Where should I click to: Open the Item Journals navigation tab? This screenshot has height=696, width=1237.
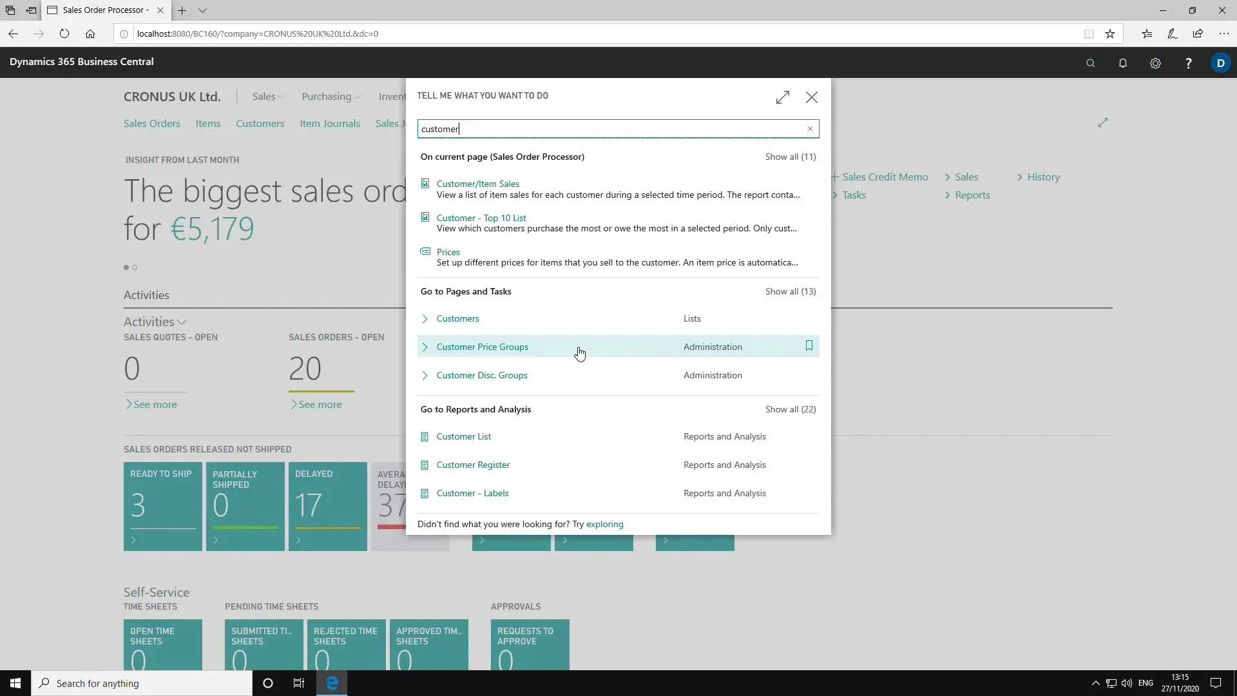(x=329, y=124)
